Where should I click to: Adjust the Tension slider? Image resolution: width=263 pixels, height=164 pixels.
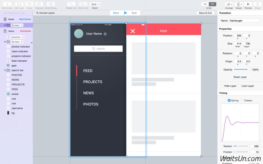pos(241,146)
